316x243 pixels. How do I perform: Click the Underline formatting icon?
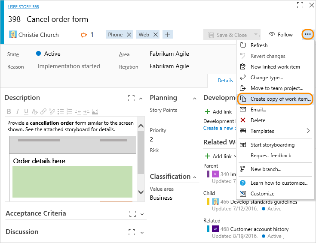tap(26, 111)
